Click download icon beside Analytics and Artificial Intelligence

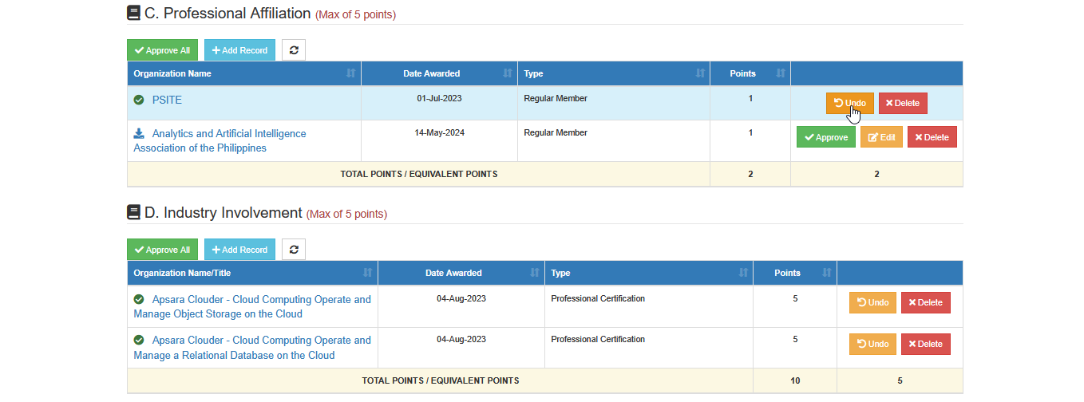pos(139,133)
